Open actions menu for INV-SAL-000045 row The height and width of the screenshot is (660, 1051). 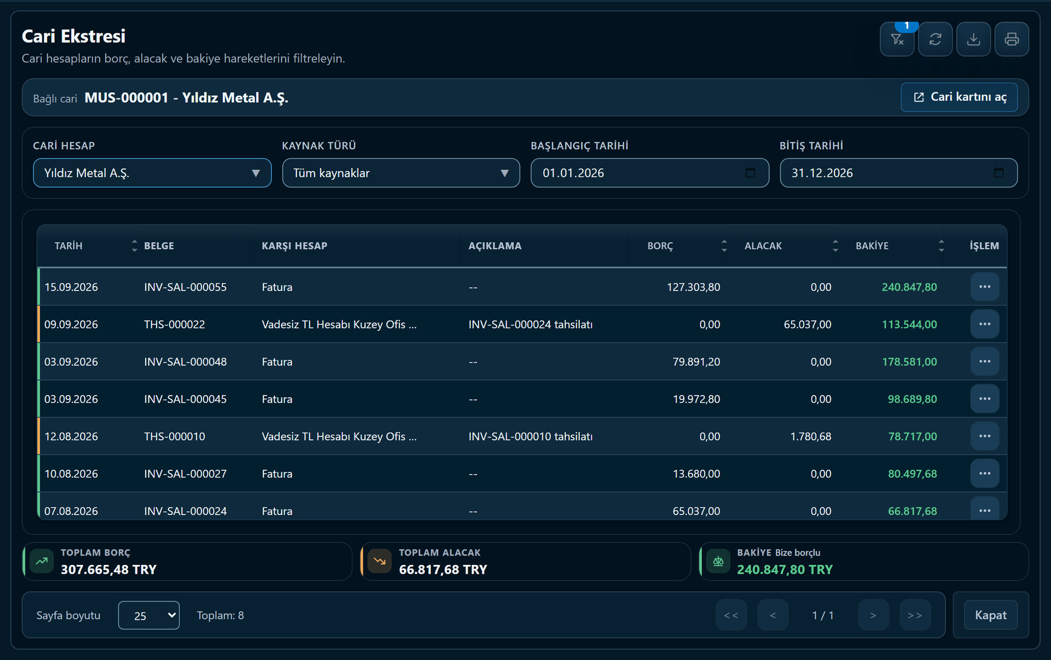click(985, 399)
